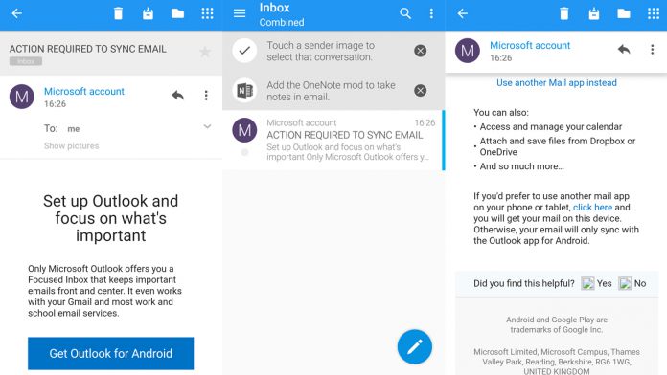Open overflow menu in Inbox toolbar
Image resolution: width=667 pixels, height=375 pixels.
(x=431, y=13)
